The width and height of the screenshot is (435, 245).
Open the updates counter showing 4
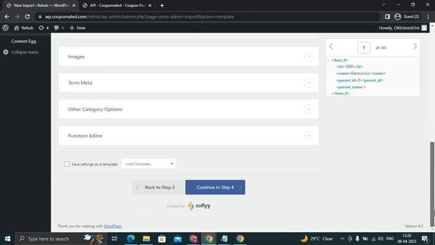(43, 28)
